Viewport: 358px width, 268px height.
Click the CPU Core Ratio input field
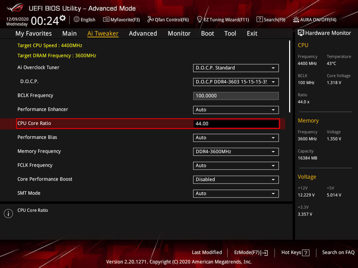pos(236,124)
